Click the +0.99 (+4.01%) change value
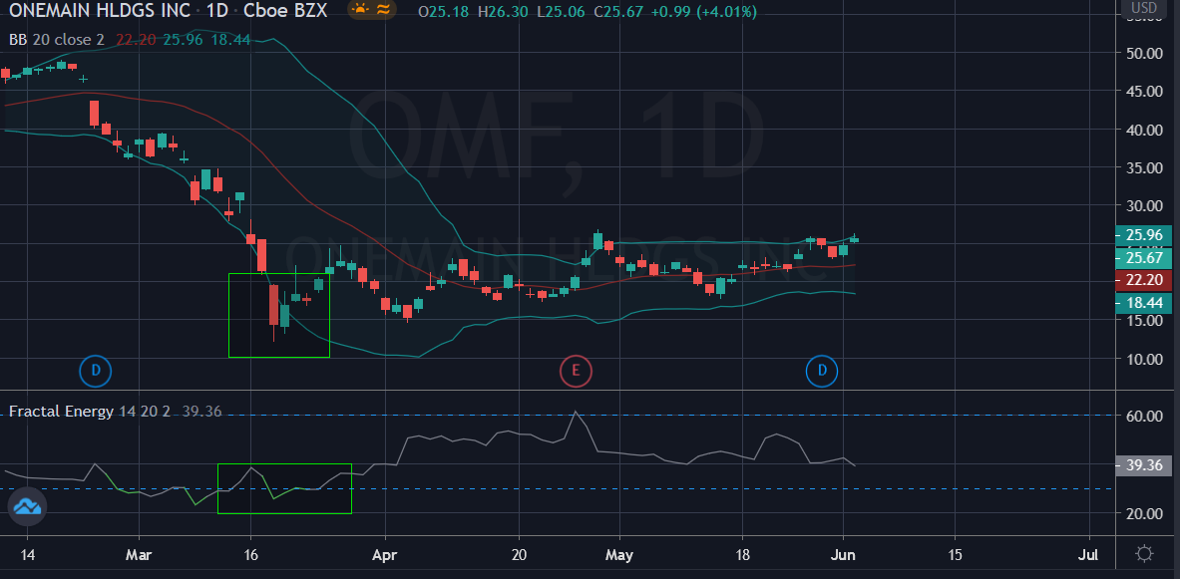Screen dimensions: 1180x579 pyautogui.click(x=703, y=11)
